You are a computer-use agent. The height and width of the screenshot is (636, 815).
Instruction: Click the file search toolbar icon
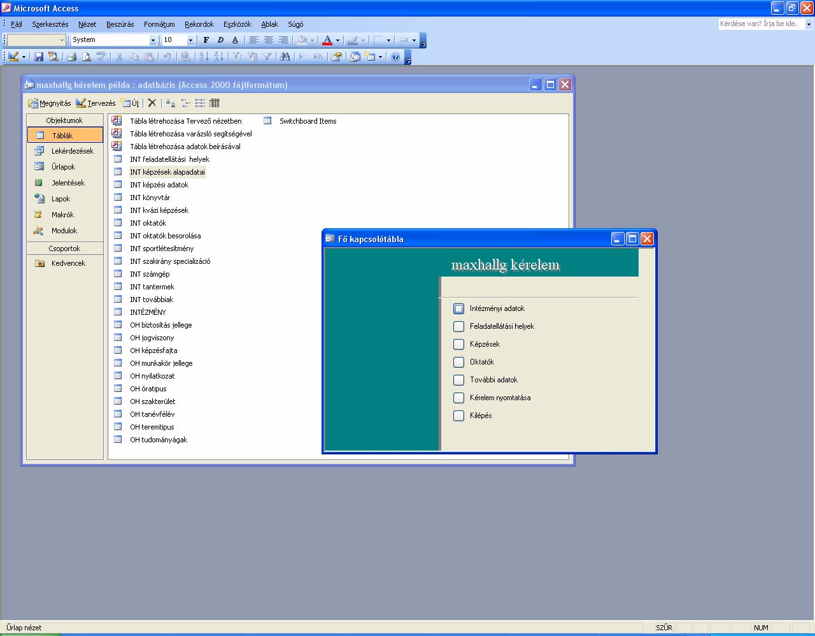point(53,57)
